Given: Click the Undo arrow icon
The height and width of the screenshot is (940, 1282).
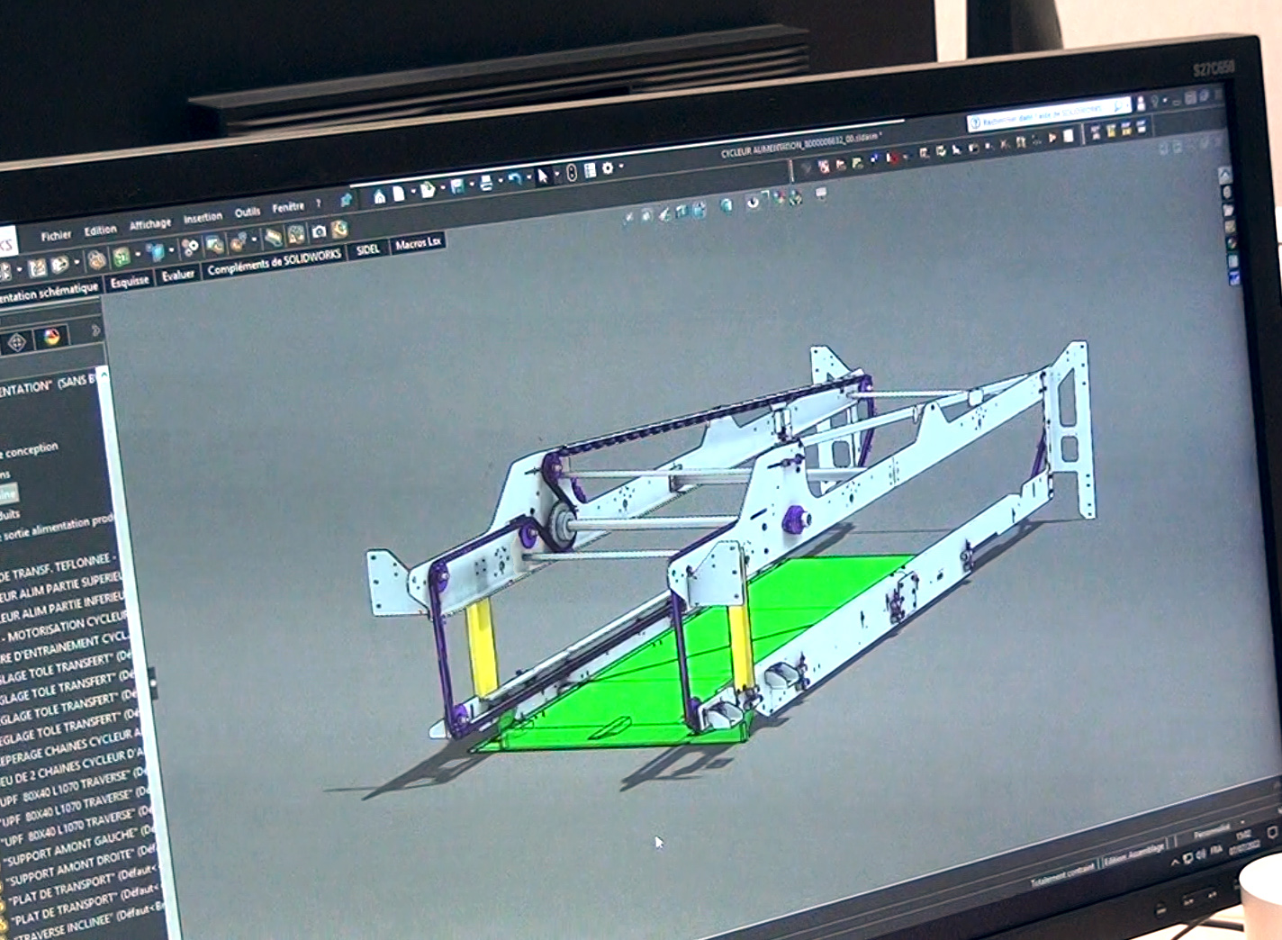Looking at the screenshot, I should click(x=514, y=179).
